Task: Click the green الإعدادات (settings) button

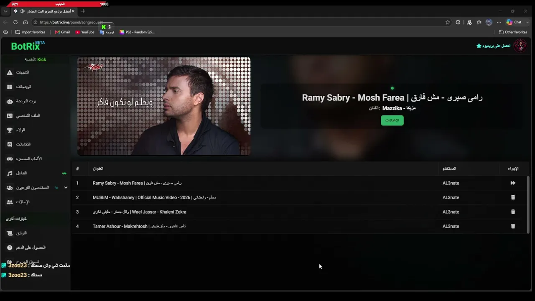Action: pyautogui.click(x=392, y=120)
